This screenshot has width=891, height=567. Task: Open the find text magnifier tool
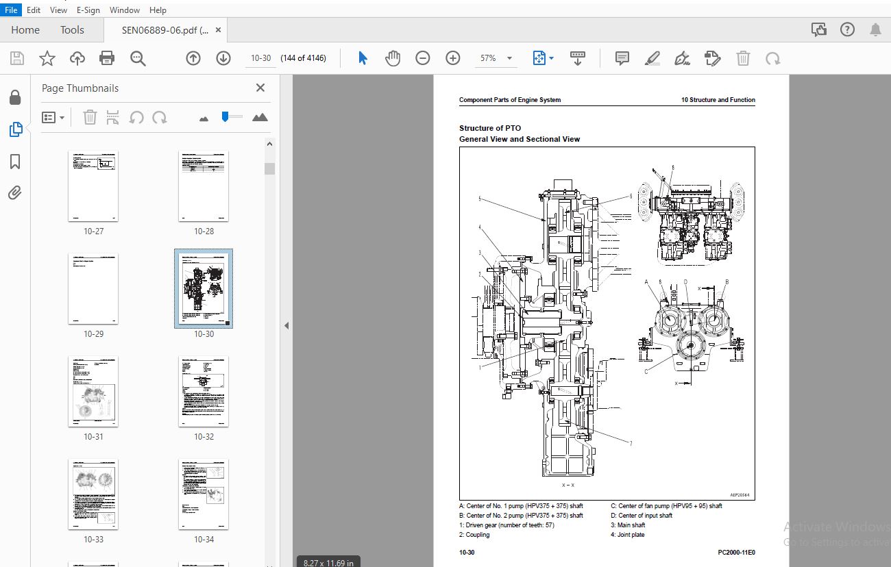(x=138, y=58)
